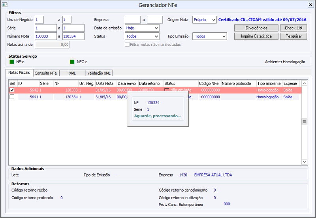Click the Data retorno column header
The width and height of the screenshot is (316, 218).
click(151, 83)
